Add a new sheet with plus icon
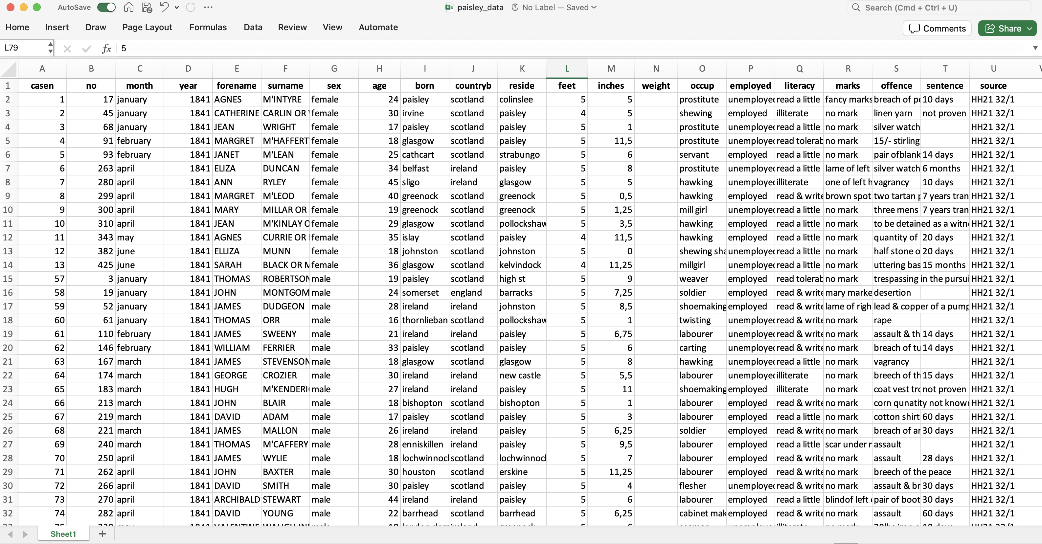The width and height of the screenshot is (1042, 544). point(102,534)
